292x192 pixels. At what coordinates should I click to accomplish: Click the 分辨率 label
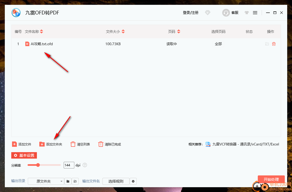[16, 165]
